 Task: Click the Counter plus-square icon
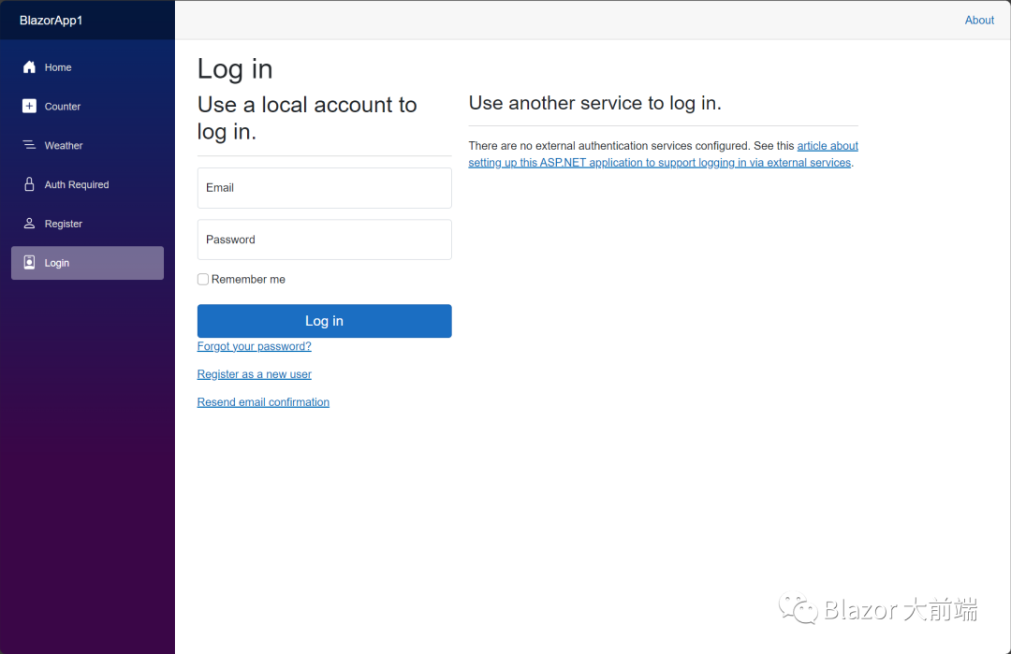click(29, 107)
